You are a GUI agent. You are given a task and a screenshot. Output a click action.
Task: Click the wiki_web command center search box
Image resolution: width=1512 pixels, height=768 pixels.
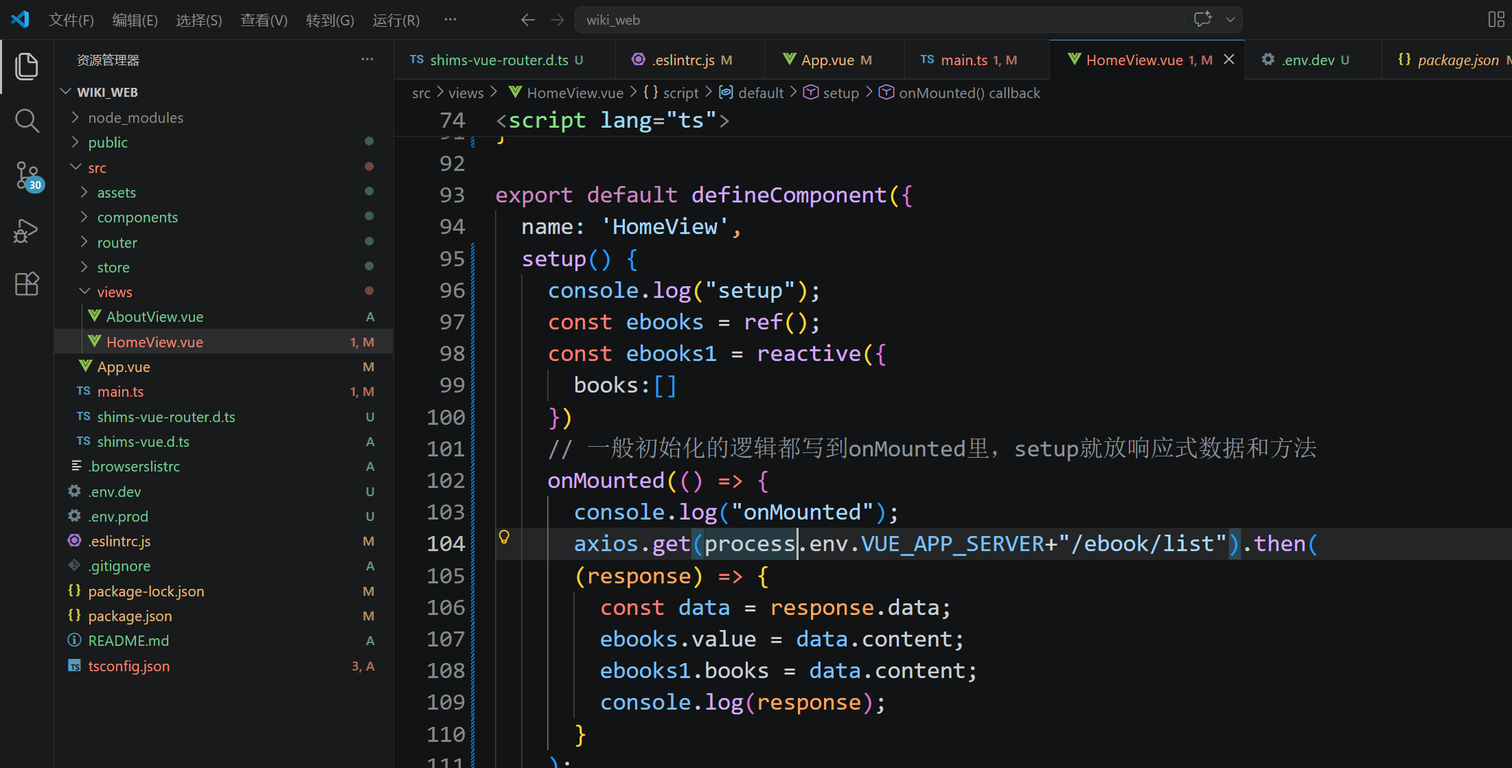pos(879,20)
